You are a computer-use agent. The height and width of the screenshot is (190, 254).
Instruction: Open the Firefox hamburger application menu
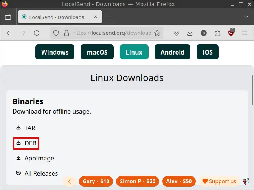[x=245, y=33]
